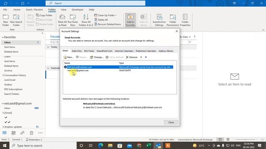
Task: Open Gmail Inbox with 900 unread
Action: tap(21, 108)
